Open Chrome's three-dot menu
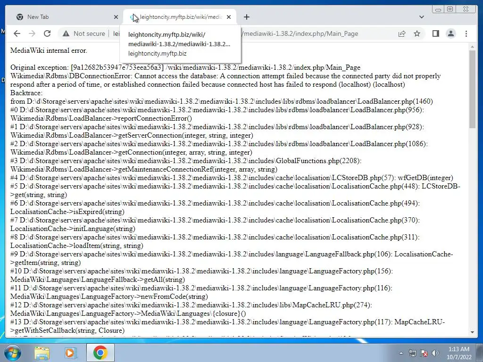Image resolution: width=483 pixels, height=362 pixels. [x=466, y=33]
